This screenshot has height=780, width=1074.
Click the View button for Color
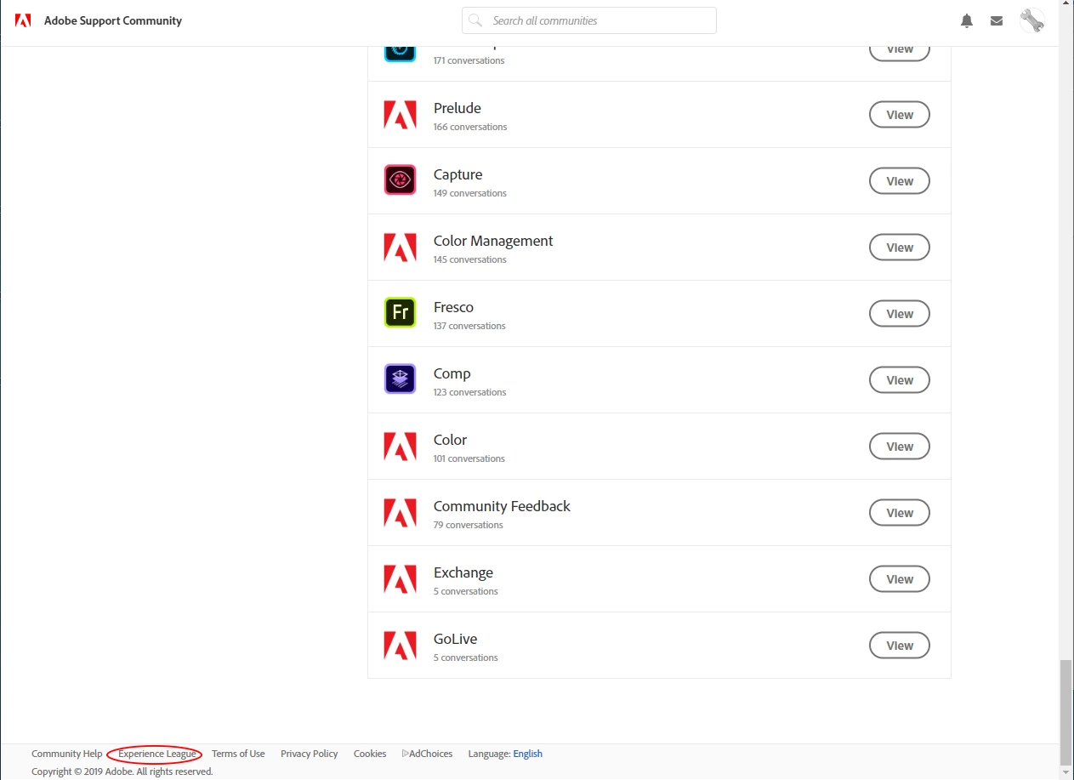[x=900, y=447]
